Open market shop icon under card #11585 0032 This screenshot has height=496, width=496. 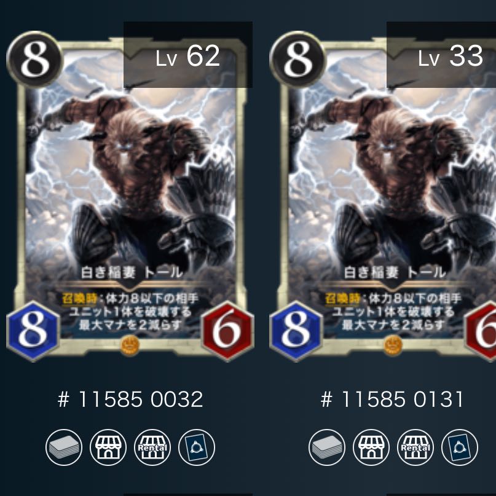(x=108, y=447)
